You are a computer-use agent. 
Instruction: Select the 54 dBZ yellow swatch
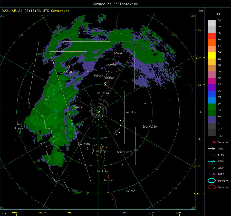pyautogui.click(x=211, y=55)
